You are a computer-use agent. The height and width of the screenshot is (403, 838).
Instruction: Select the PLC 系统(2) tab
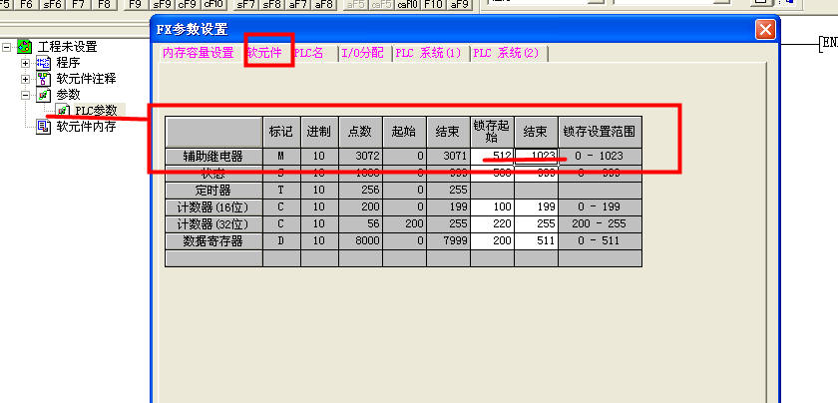tap(507, 53)
